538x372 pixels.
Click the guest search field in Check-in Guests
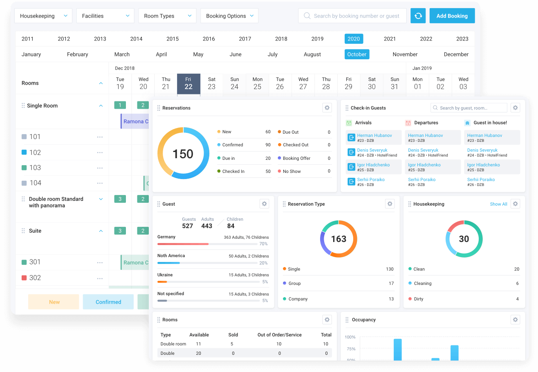coord(469,108)
